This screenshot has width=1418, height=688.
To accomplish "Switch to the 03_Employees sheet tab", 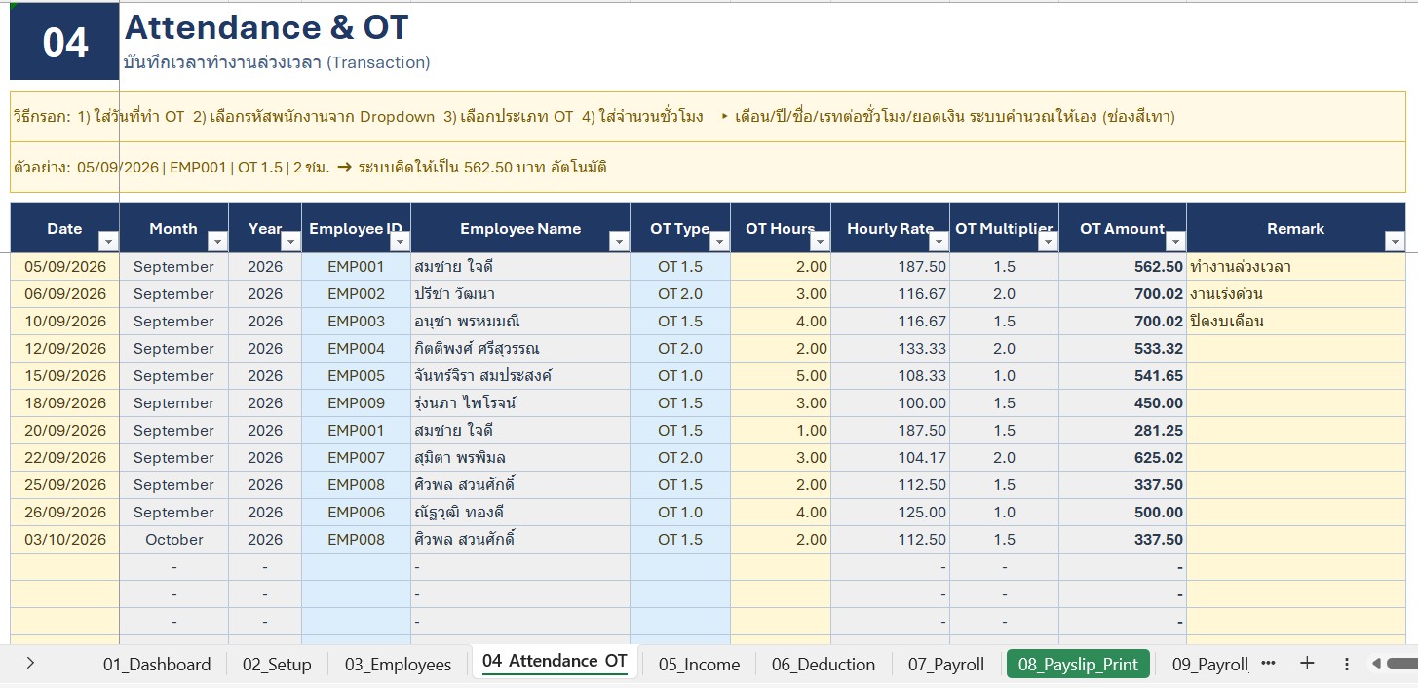I will (398, 665).
